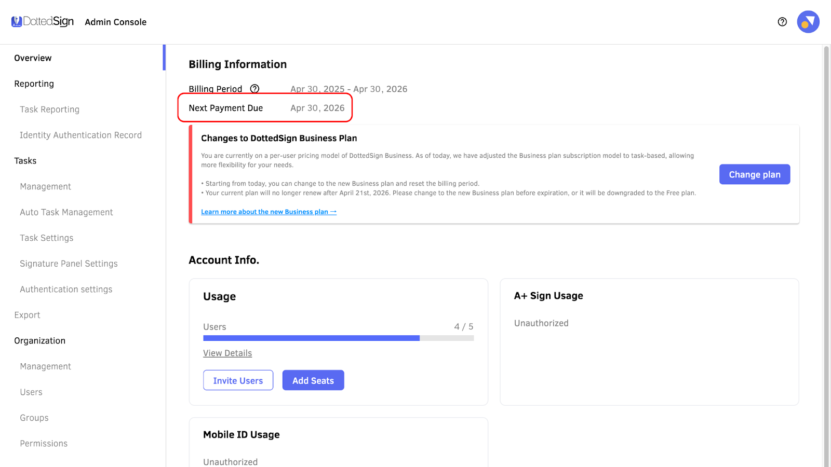Select the billing period date range text
Screen dimensions: 831x467
[349, 89]
